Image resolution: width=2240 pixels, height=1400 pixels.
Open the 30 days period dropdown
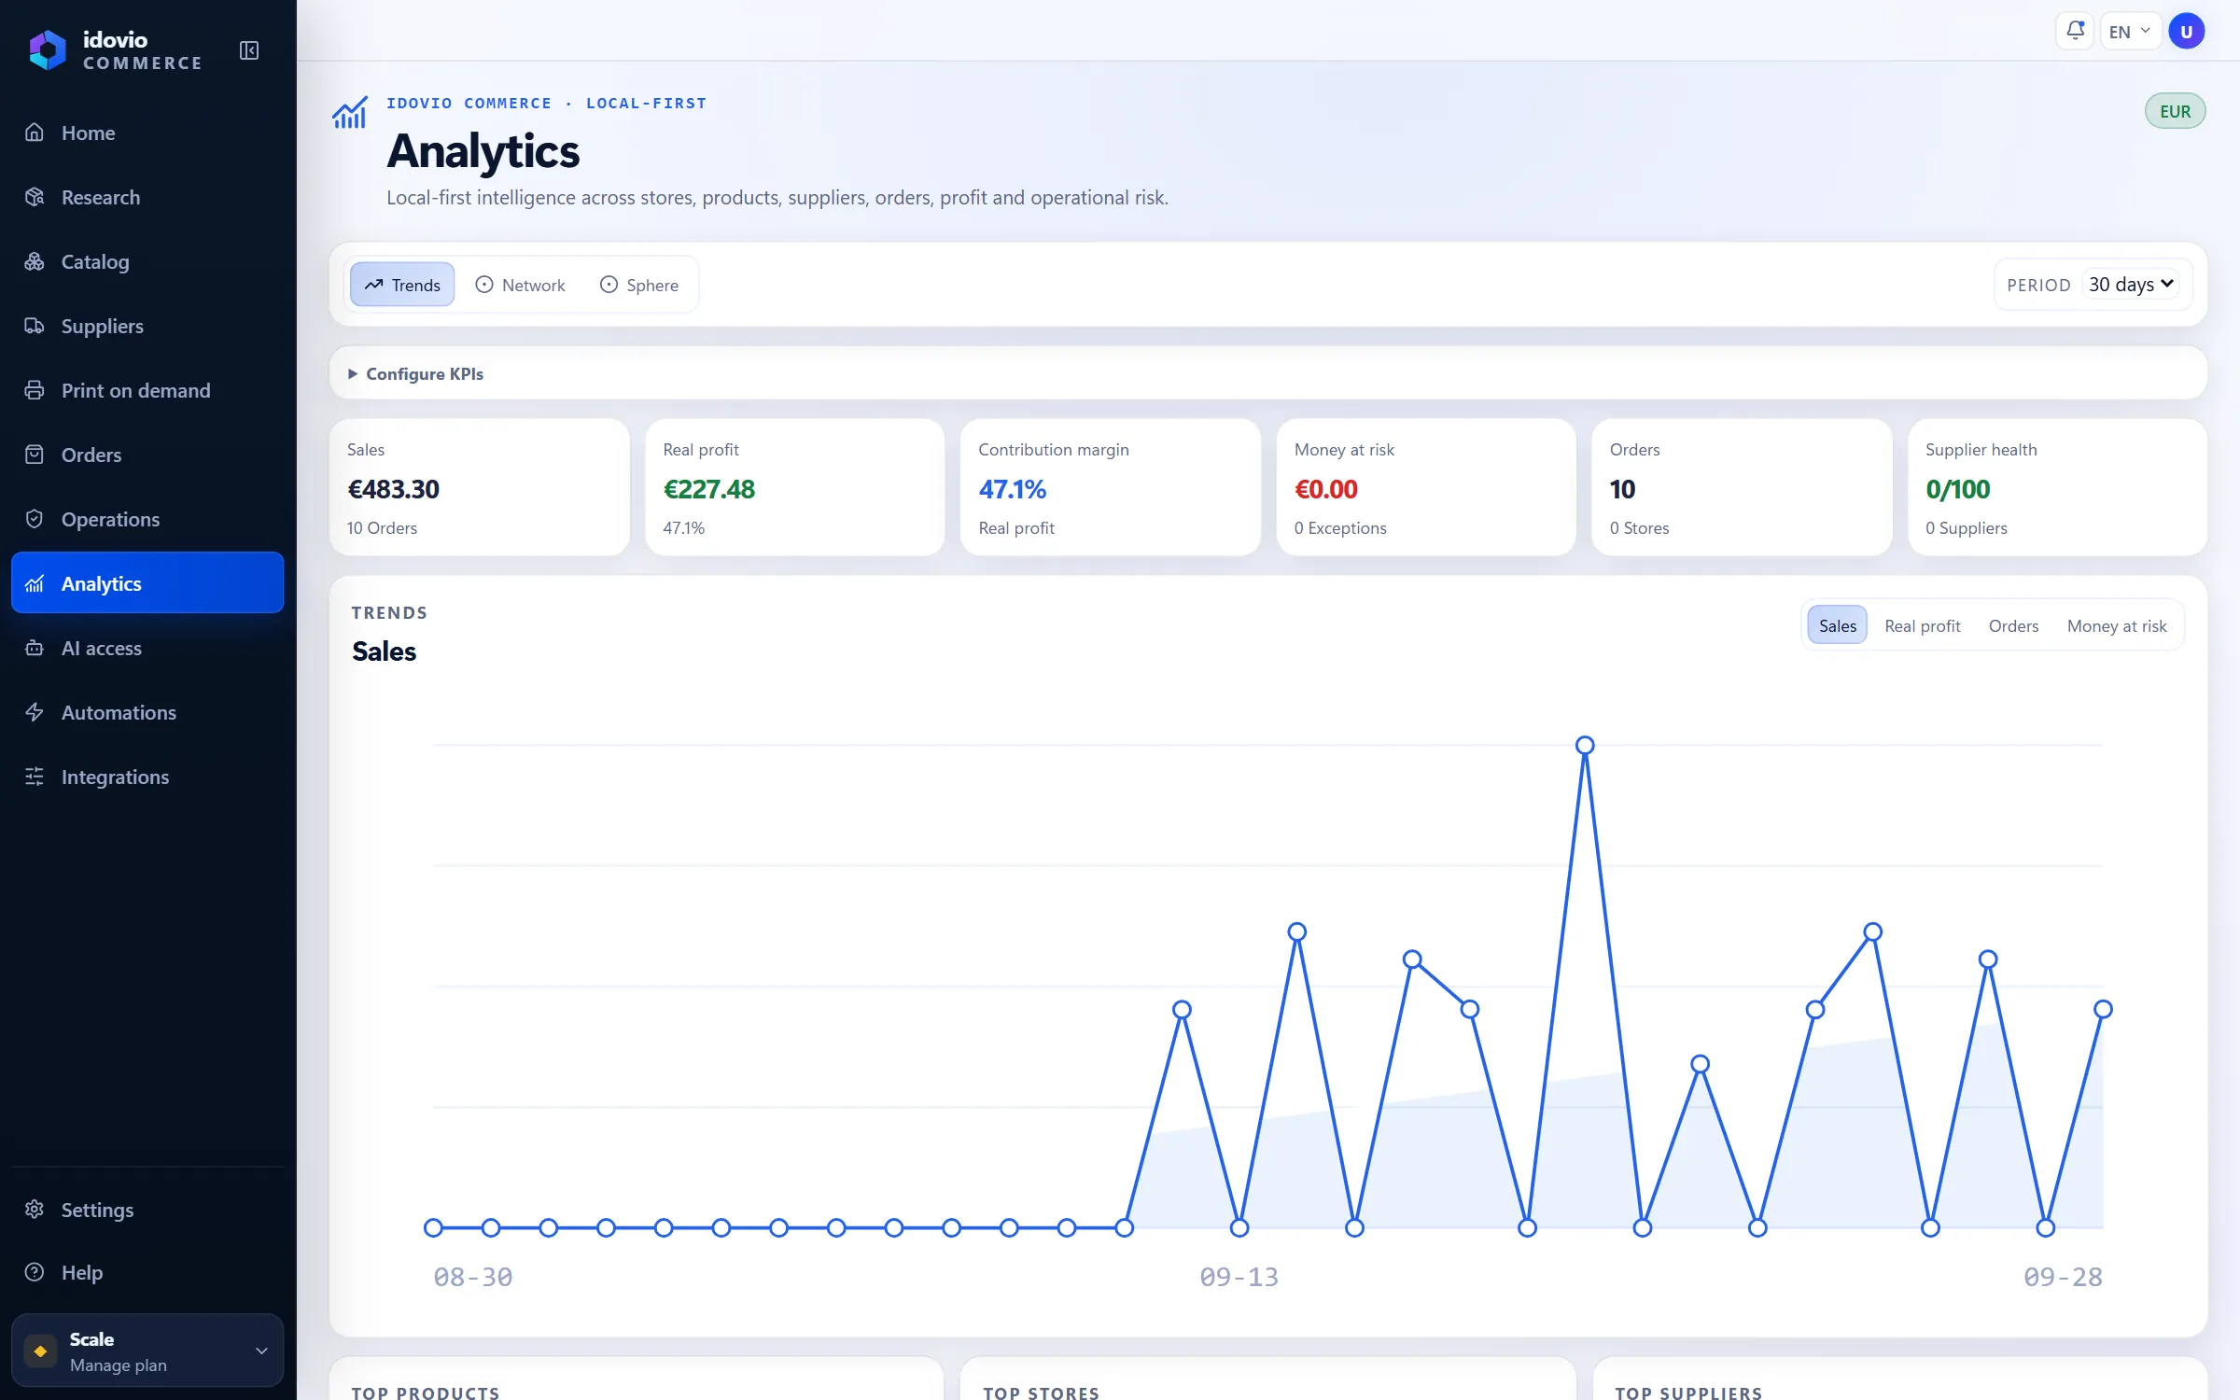tap(2131, 284)
